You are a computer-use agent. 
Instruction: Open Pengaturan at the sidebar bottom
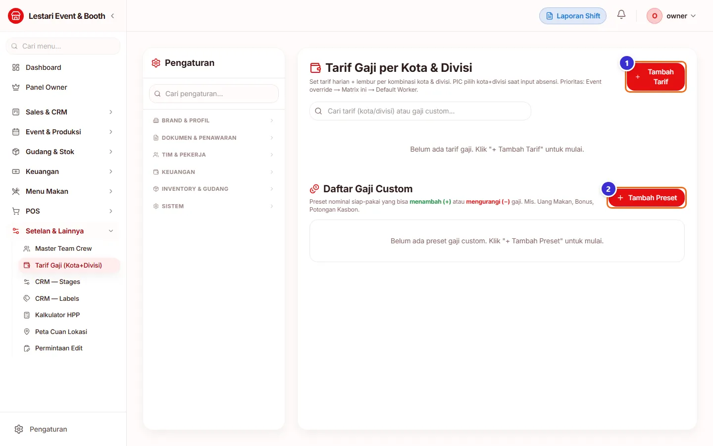pos(63,429)
